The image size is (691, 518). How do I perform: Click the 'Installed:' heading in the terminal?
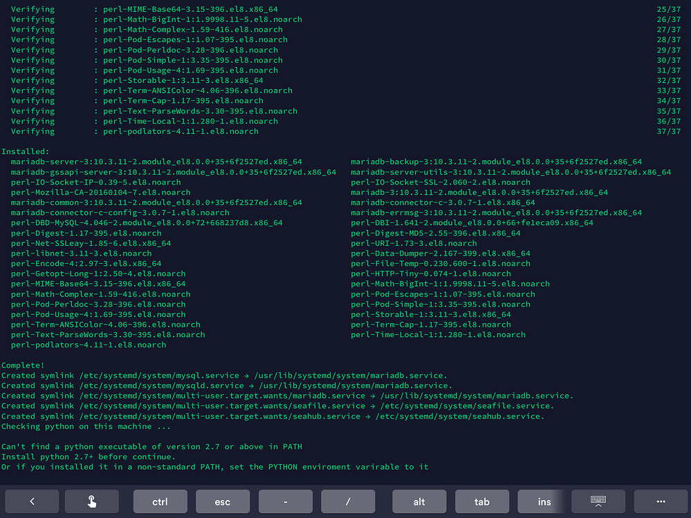[x=25, y=151]
